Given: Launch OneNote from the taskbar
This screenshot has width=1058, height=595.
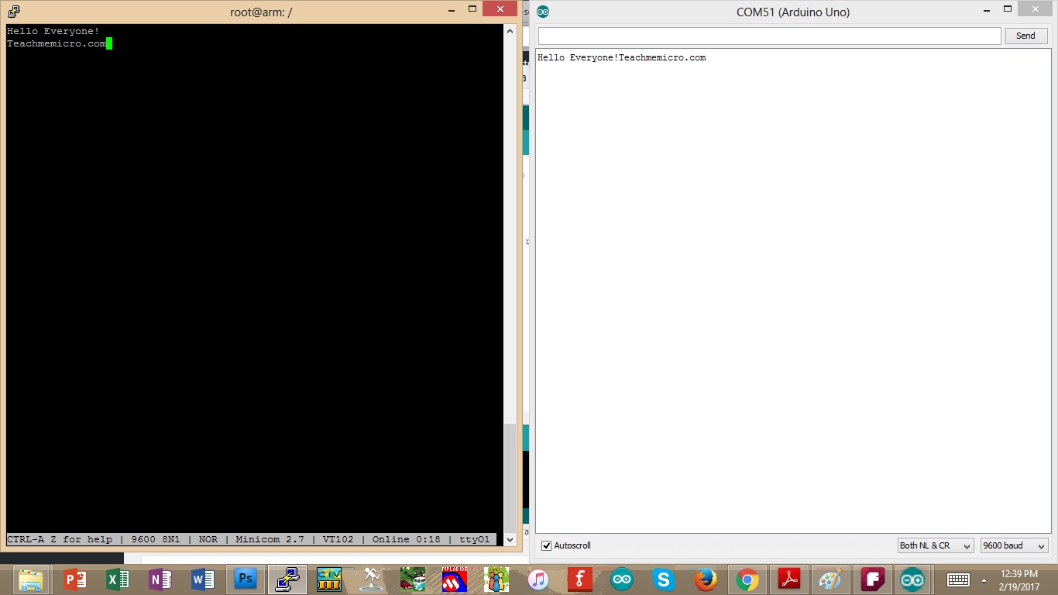Looking at the screenshot, I should pos(160,580).
